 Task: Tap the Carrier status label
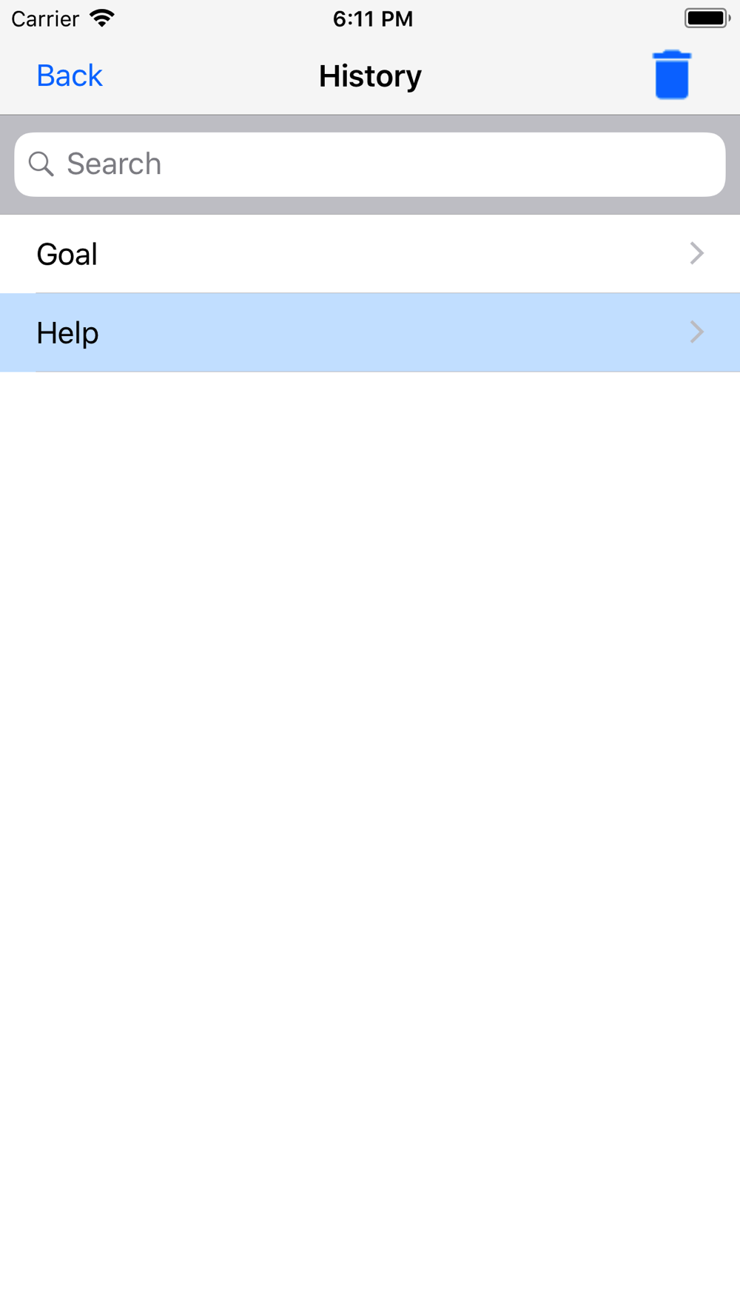tap(45, 19)
